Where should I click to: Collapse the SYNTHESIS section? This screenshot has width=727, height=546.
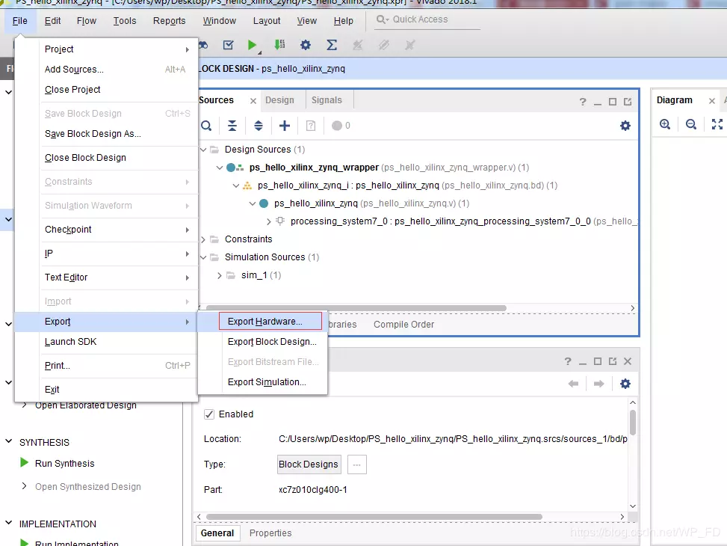pos(9,441)
